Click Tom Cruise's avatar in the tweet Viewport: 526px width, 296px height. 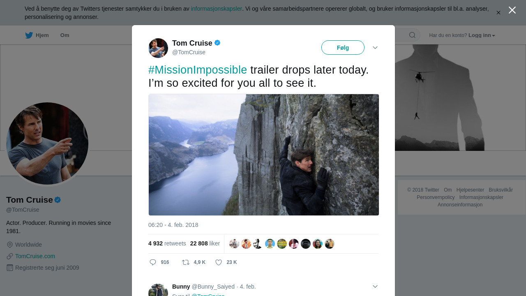pyautogui.click(x=158, y=48)
